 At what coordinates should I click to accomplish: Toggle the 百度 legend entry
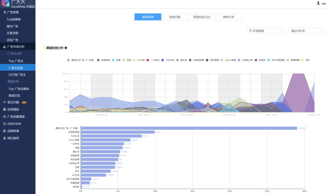127,60
